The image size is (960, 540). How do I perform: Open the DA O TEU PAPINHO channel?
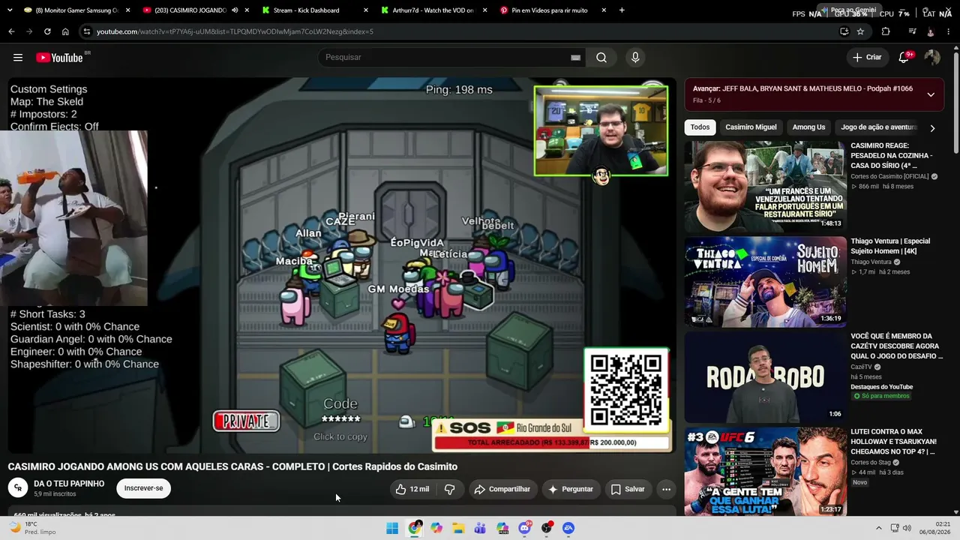[x=69, y=484]
